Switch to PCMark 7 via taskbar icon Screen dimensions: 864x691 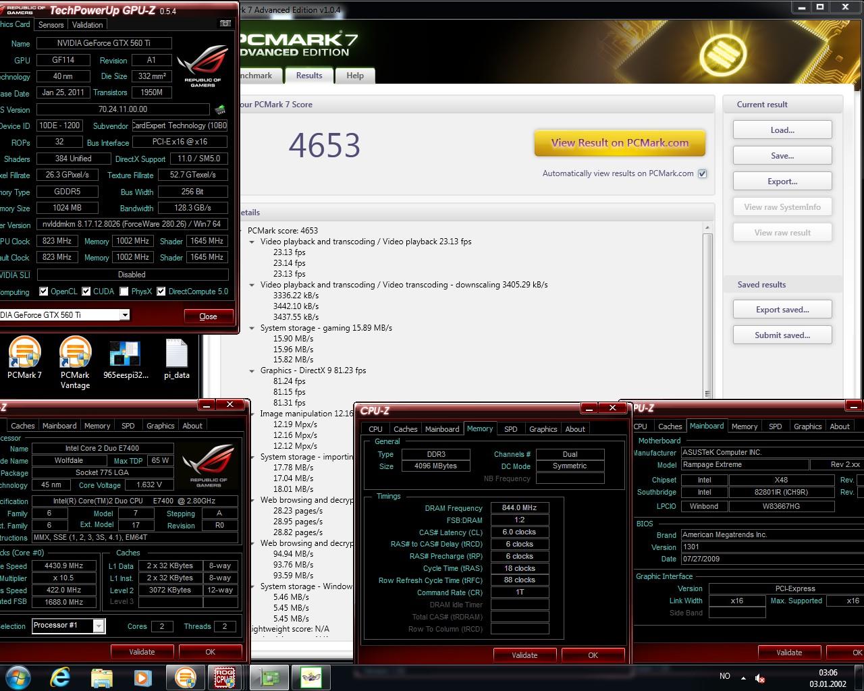(185, 677)
